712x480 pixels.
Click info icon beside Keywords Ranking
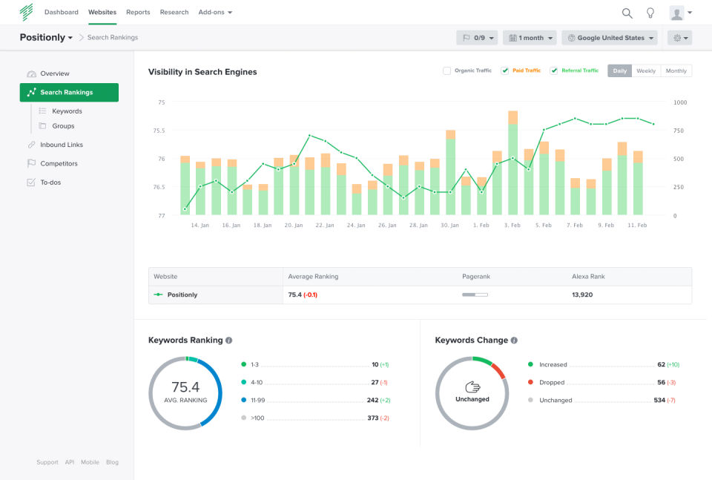229,340
